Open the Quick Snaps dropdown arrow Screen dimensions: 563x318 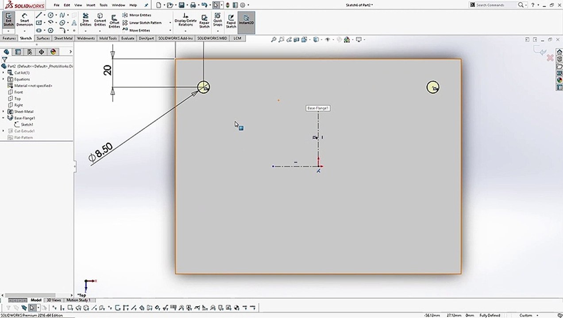(218, 30)
